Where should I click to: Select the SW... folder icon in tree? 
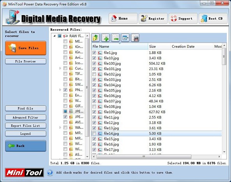point(71,84)
